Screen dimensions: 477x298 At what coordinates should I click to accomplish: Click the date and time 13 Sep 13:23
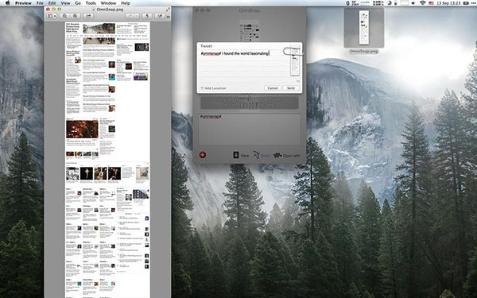point(449,3)
